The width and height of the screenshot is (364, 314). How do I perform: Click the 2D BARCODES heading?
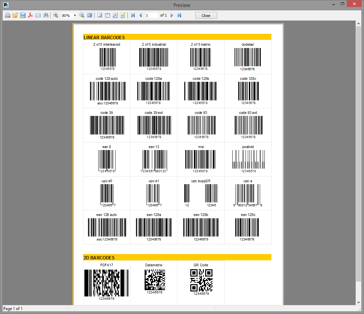[99, 258]
